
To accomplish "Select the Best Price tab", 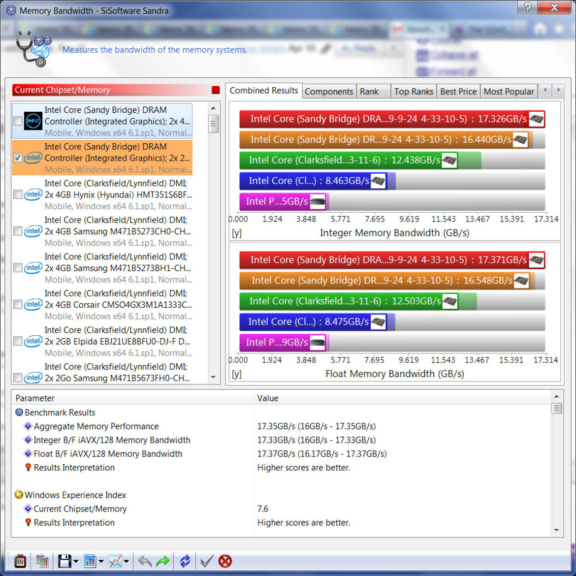I will (x=458, y=92).
